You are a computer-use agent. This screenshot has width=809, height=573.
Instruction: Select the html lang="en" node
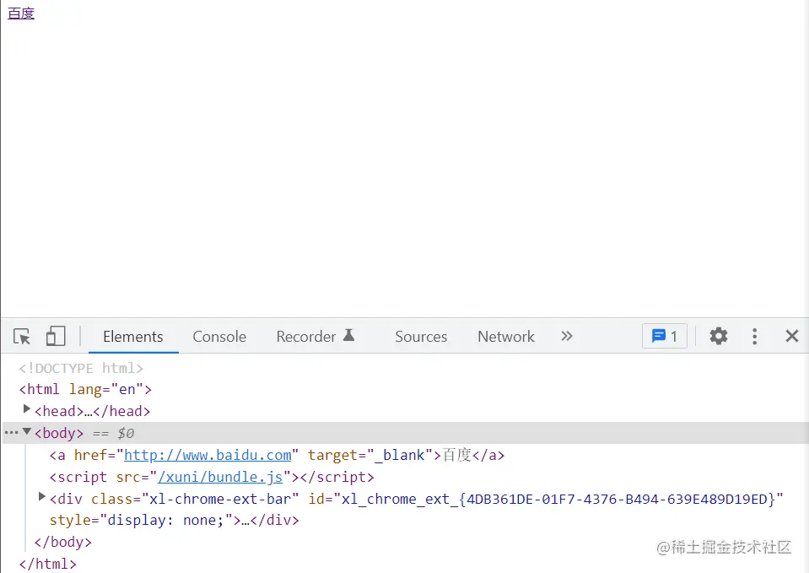pos(85,389)
